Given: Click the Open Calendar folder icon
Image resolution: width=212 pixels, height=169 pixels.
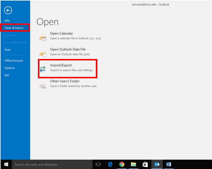Looking at the screenshot, I should (43, 38).
